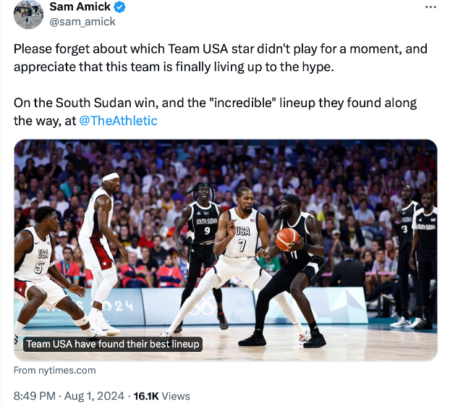Click the blue verified badge beside Sam Amick
This screenshot has width=450, height=404.
coord(119,7)
